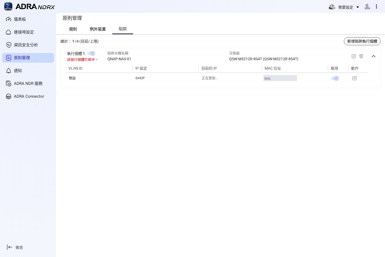
Task: Click the 該執行個體忙碌中 status message
Action: click(82, 59)
